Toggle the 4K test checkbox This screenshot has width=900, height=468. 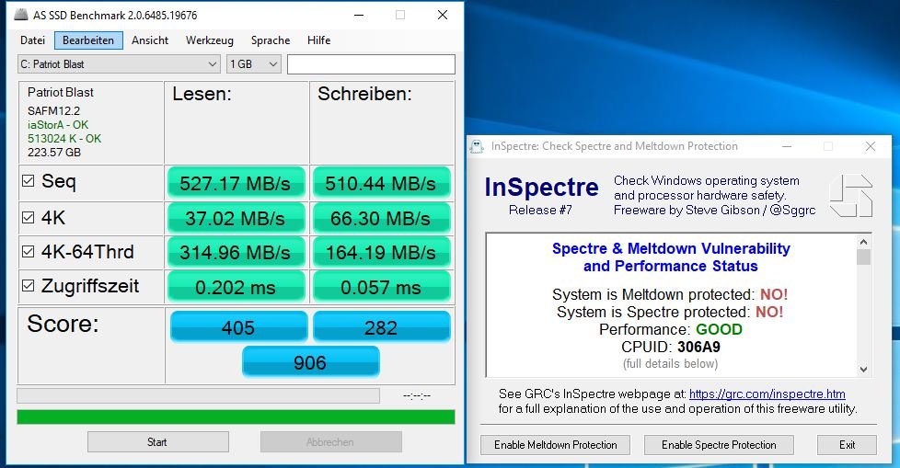pyautogui.click(x=28, y=217)
